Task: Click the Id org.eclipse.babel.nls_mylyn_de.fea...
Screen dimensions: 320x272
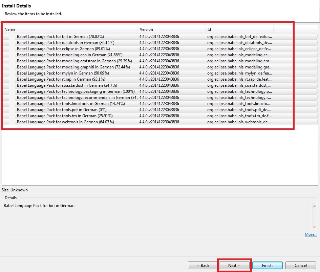Action: (240, 73)
